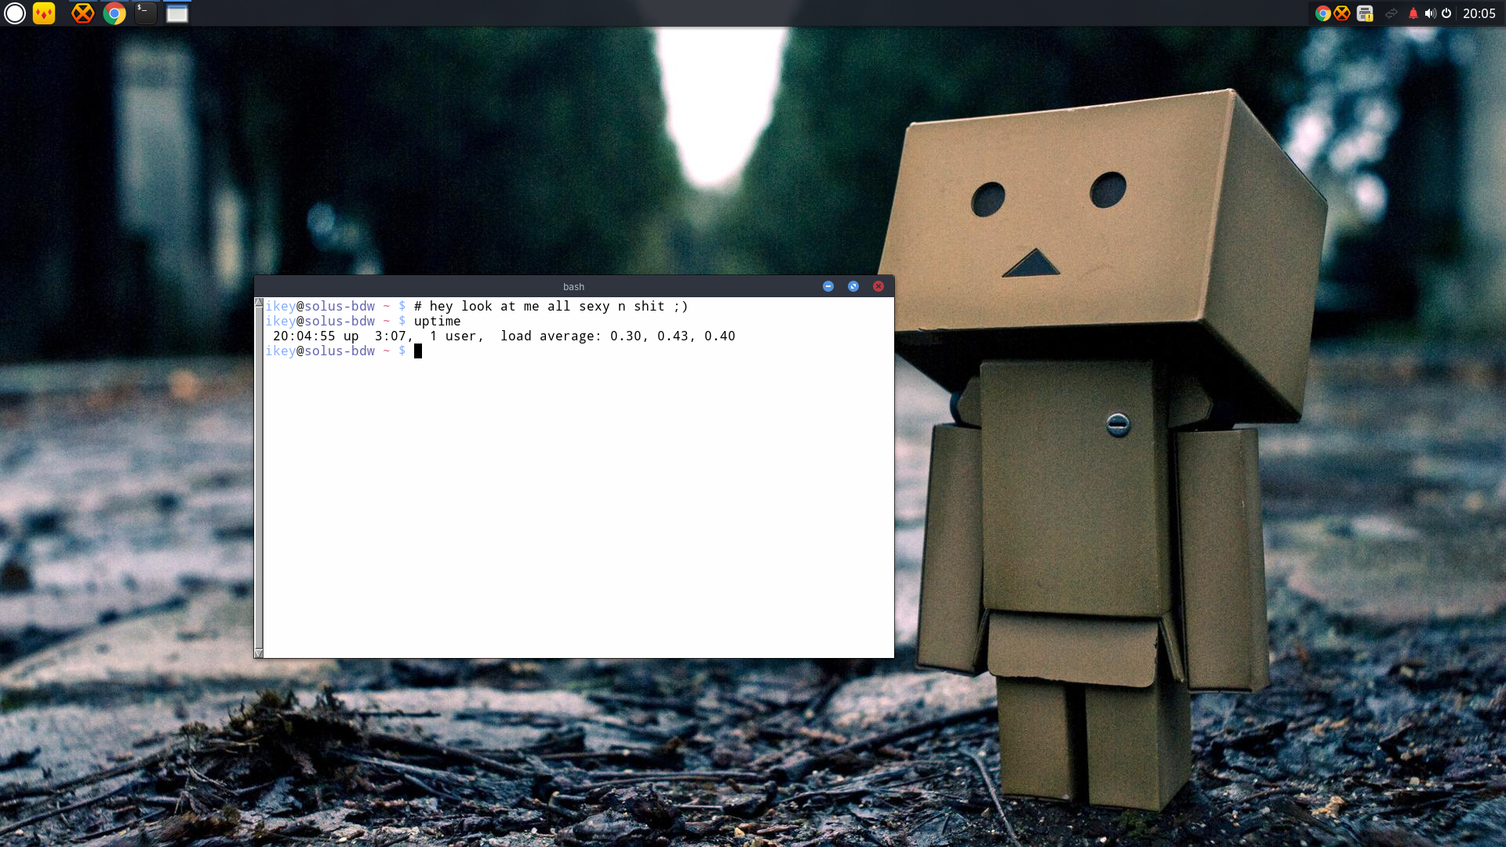Open the Budgie menu white circle icon
The height and width of the screenshot is (847, 1506).
(15, 13)
